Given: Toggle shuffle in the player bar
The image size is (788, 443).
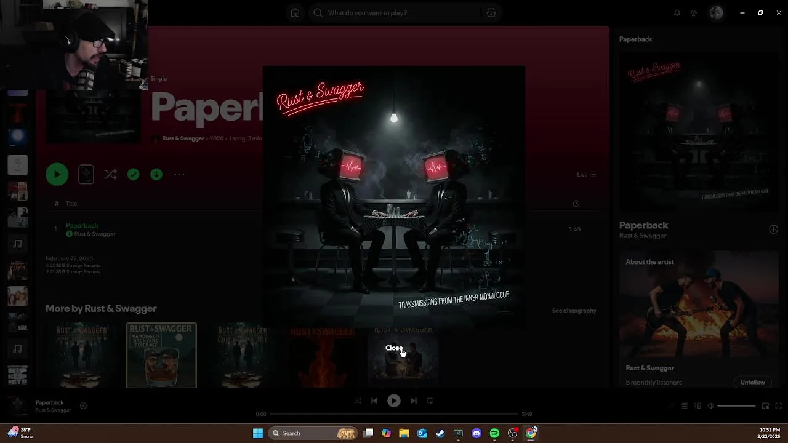Looking at the screenshot, I should coord(358,401).
